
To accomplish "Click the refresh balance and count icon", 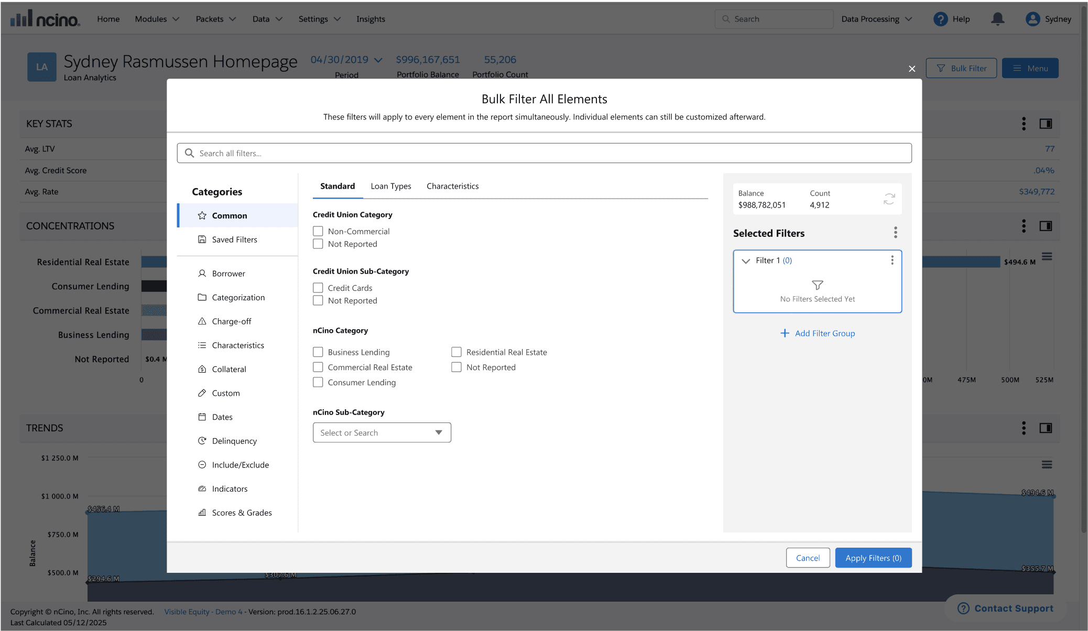I will coord(889,199).
